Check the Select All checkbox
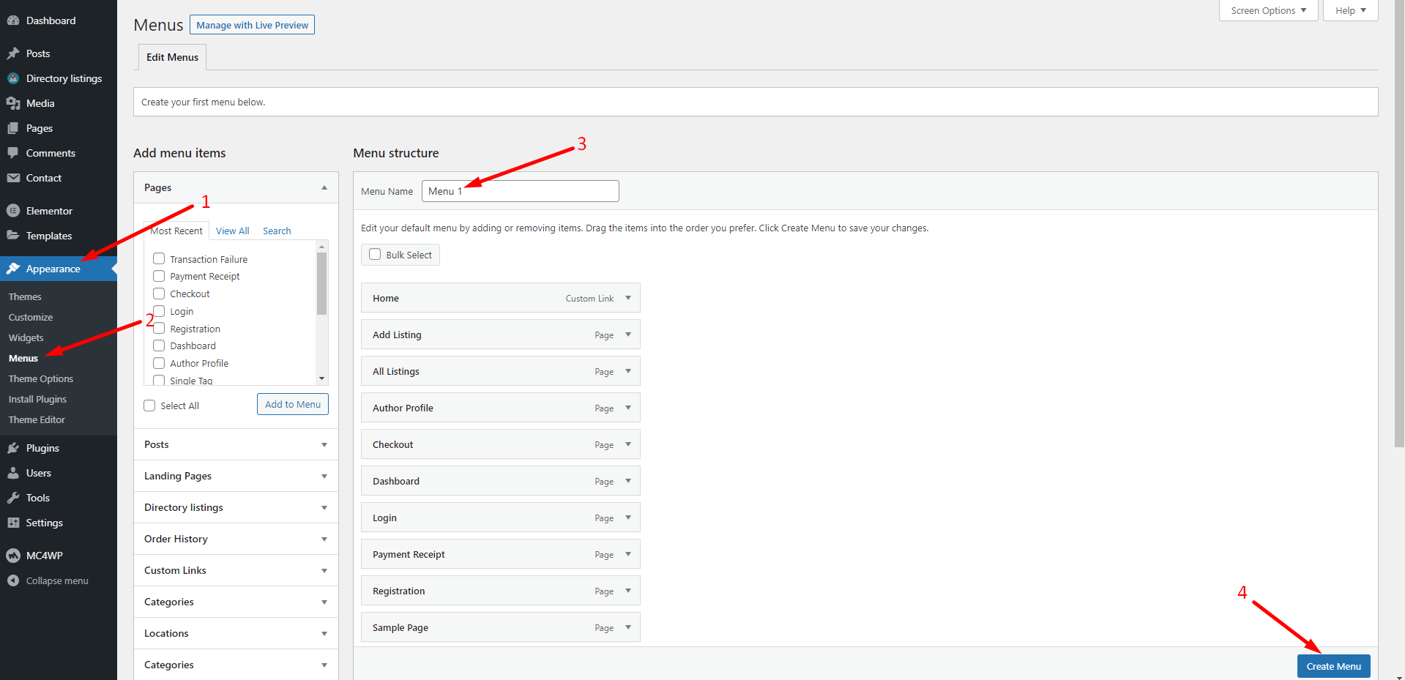The width and height of the screenshot is (1405, 680). coord(149,405)
